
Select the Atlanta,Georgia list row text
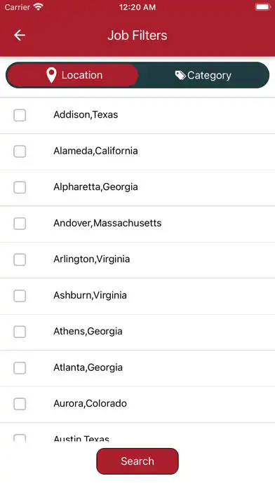pyautogui.click(x=88, y=367)
